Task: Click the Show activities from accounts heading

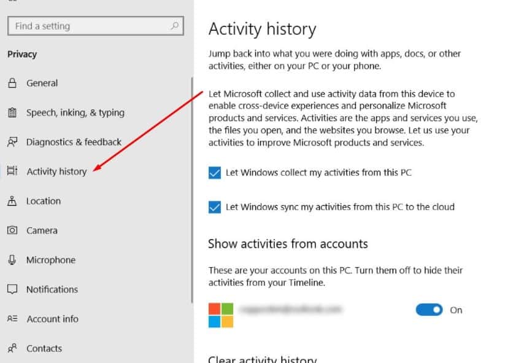Action: tap(288, 244)
